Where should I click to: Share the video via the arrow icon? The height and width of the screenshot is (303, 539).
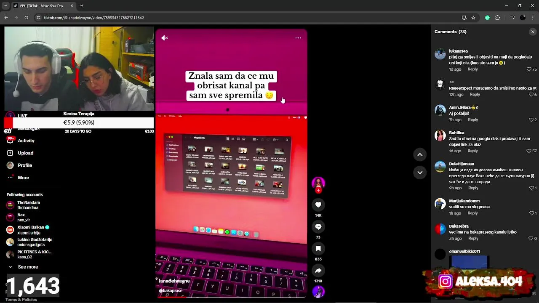318,271
